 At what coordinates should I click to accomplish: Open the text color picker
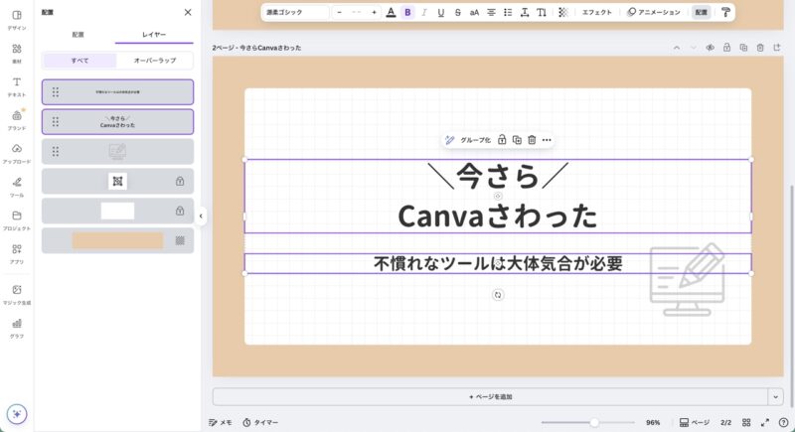click(391, 12)
